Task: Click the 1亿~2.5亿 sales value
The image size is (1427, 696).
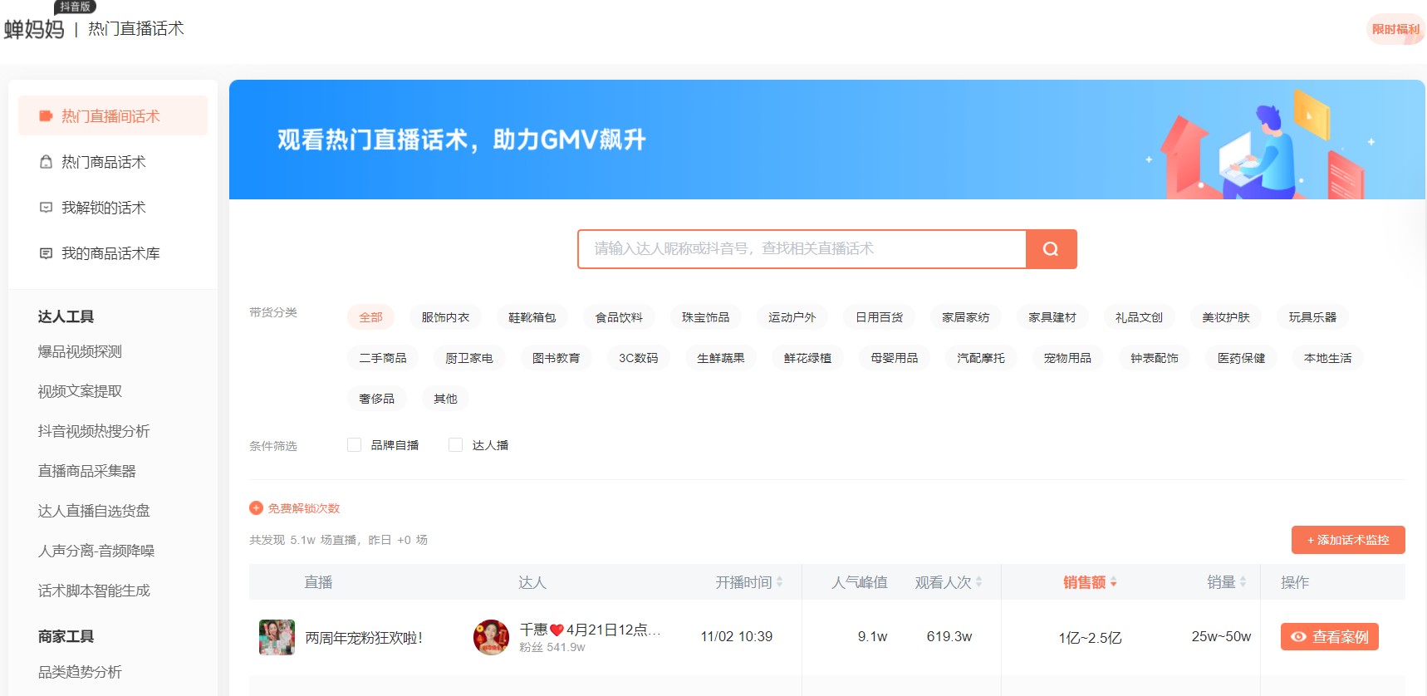Action: (x=1090, y=638)
